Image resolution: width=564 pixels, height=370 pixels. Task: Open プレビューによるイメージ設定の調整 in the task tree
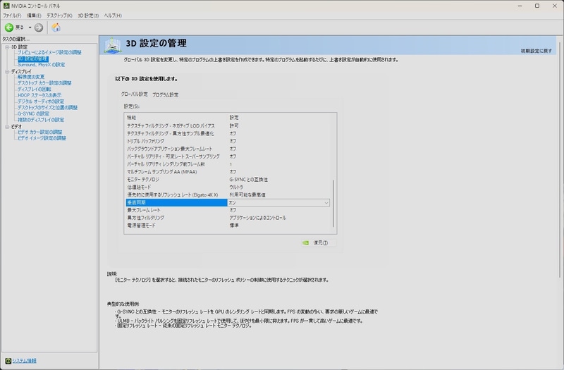coord(49,52)
